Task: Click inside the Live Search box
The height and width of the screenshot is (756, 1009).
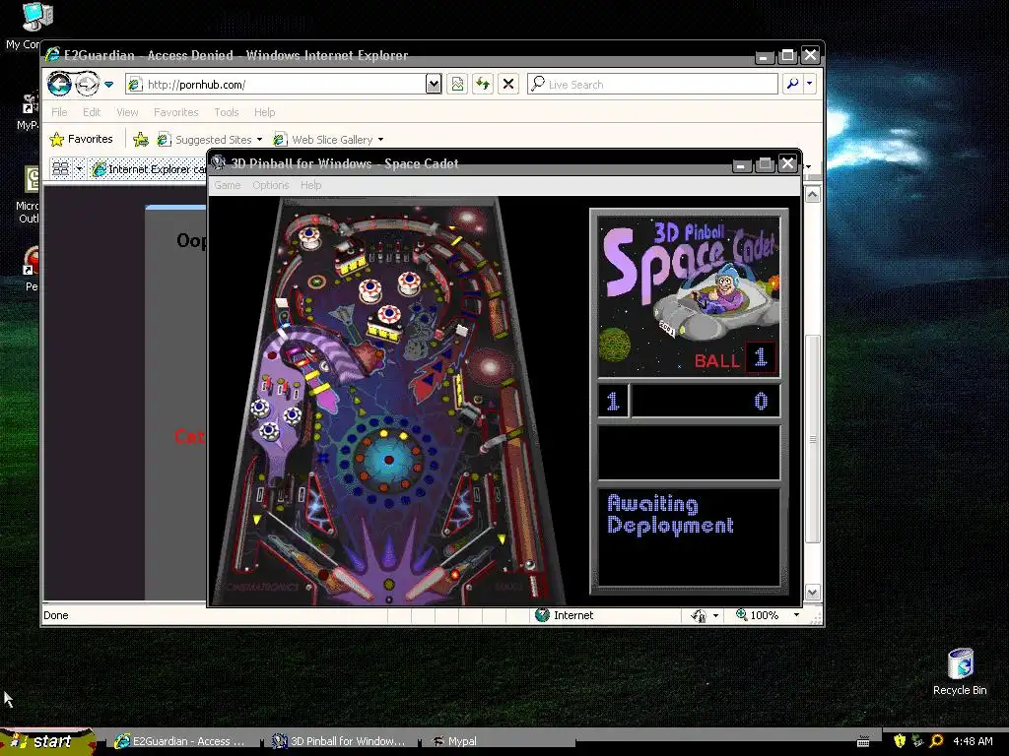Action: click(x=652, y=85)
